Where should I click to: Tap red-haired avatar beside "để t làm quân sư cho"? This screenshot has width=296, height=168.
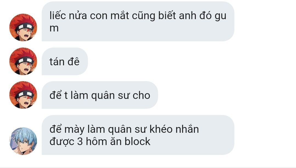pos(23,95)
